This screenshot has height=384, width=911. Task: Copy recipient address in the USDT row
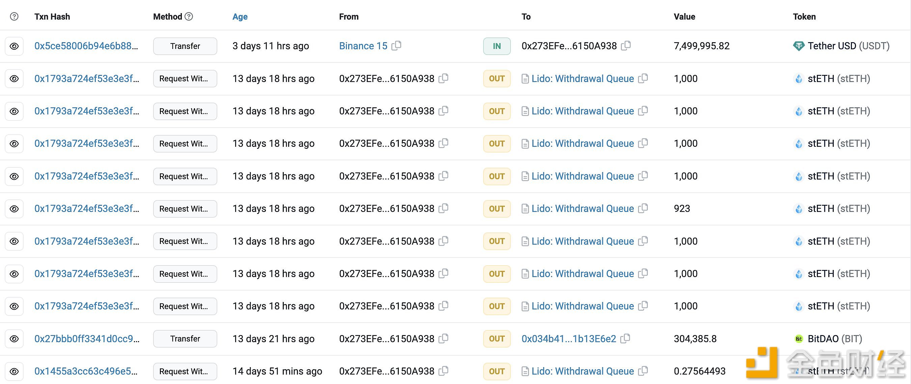(x=626, y=46)
